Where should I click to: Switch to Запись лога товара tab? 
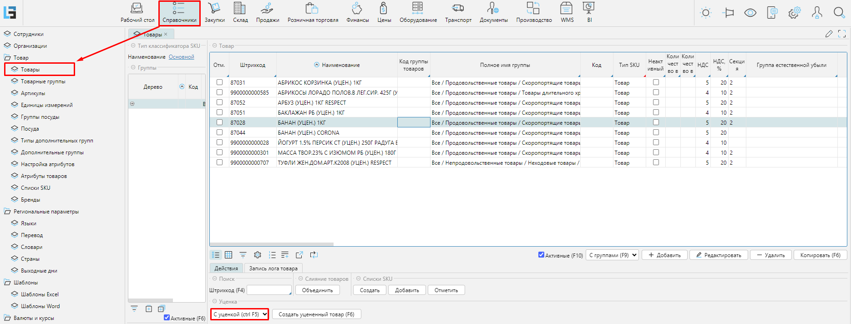point(273,268)
